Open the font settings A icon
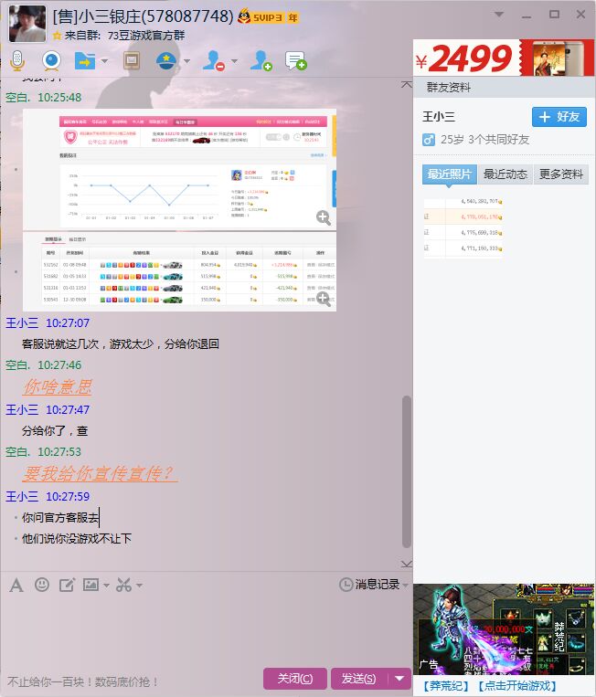The image size is (596, 697). tap(16, 585)
